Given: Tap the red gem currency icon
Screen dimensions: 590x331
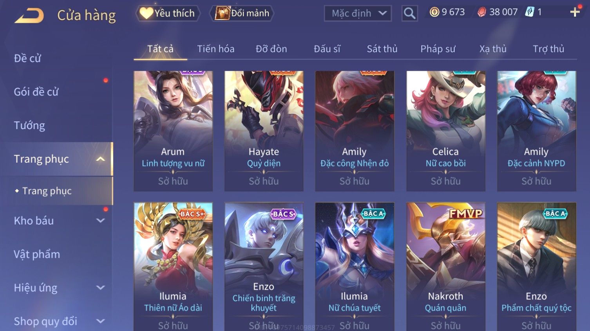Looking at the screenshot, I should 481,12.
